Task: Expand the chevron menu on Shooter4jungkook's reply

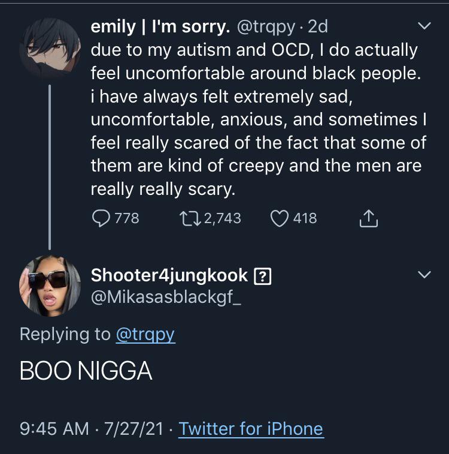Action: tap(424, 275)
